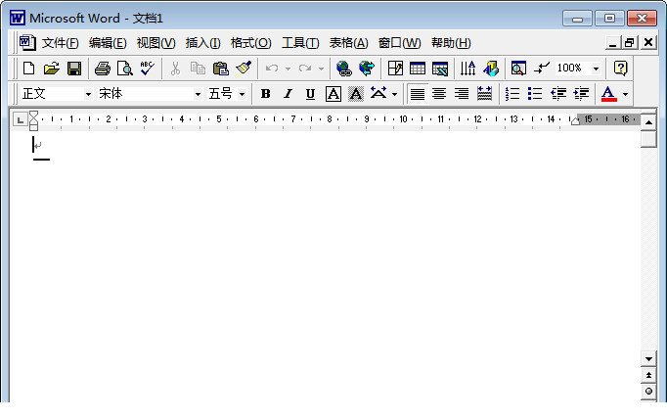Run the ABC spelling and grammar check

tap(147, 69)
